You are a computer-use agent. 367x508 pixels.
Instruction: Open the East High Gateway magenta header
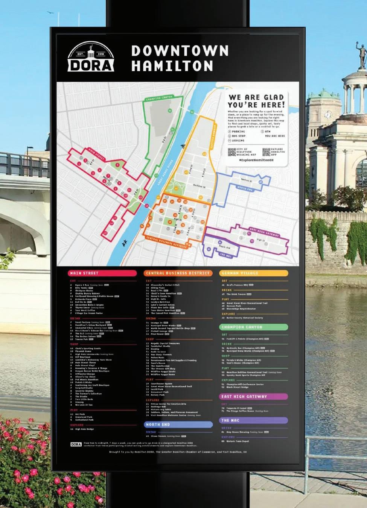point(253,396)
